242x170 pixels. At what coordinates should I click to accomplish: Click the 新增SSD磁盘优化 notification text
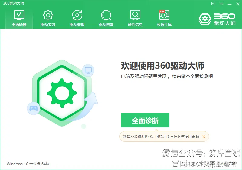coord(161,137)
